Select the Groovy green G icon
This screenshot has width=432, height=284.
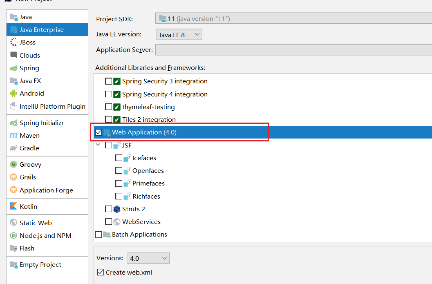[13, 164]
